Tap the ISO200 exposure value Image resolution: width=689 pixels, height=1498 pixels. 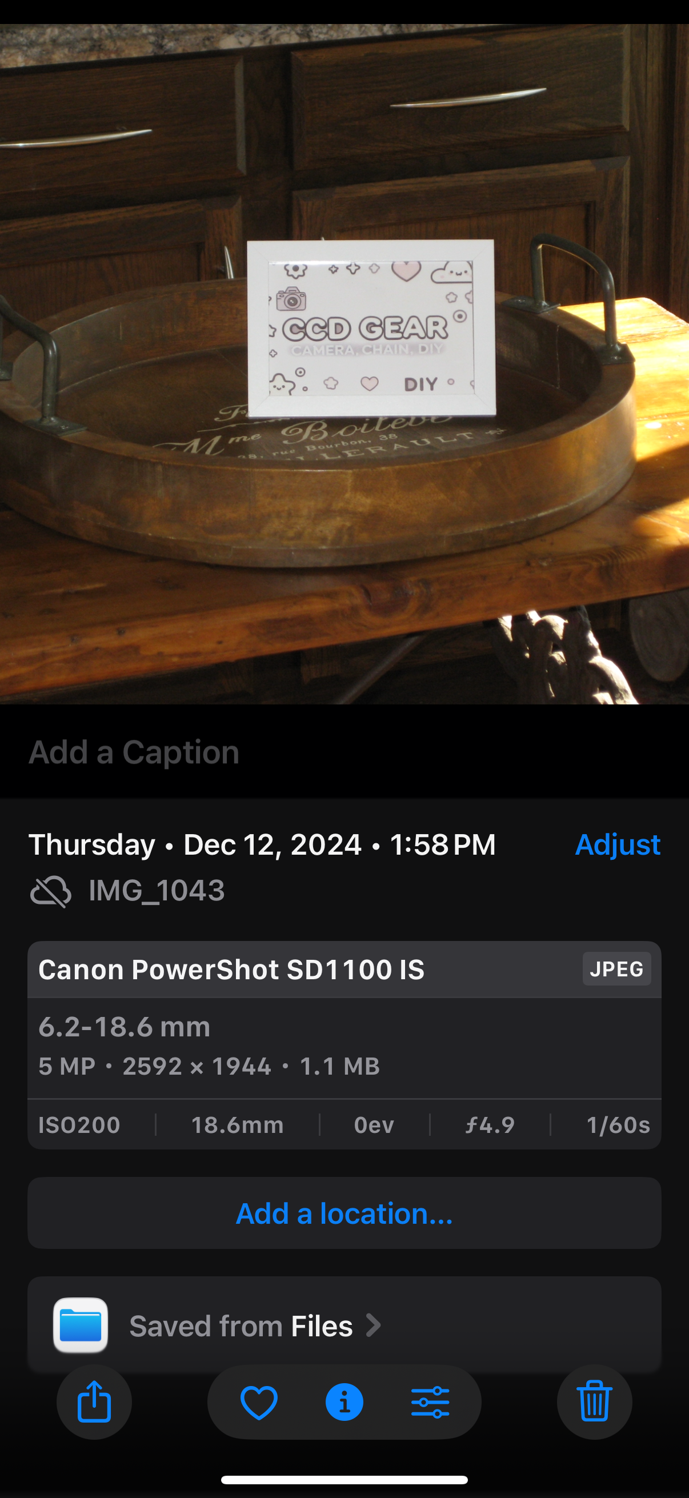[x=79, y=1125]
